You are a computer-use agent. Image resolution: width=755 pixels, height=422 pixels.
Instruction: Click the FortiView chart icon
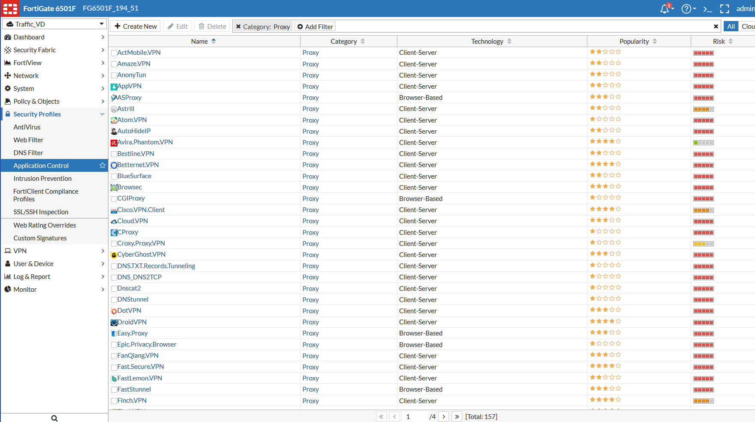coord(8,63)
